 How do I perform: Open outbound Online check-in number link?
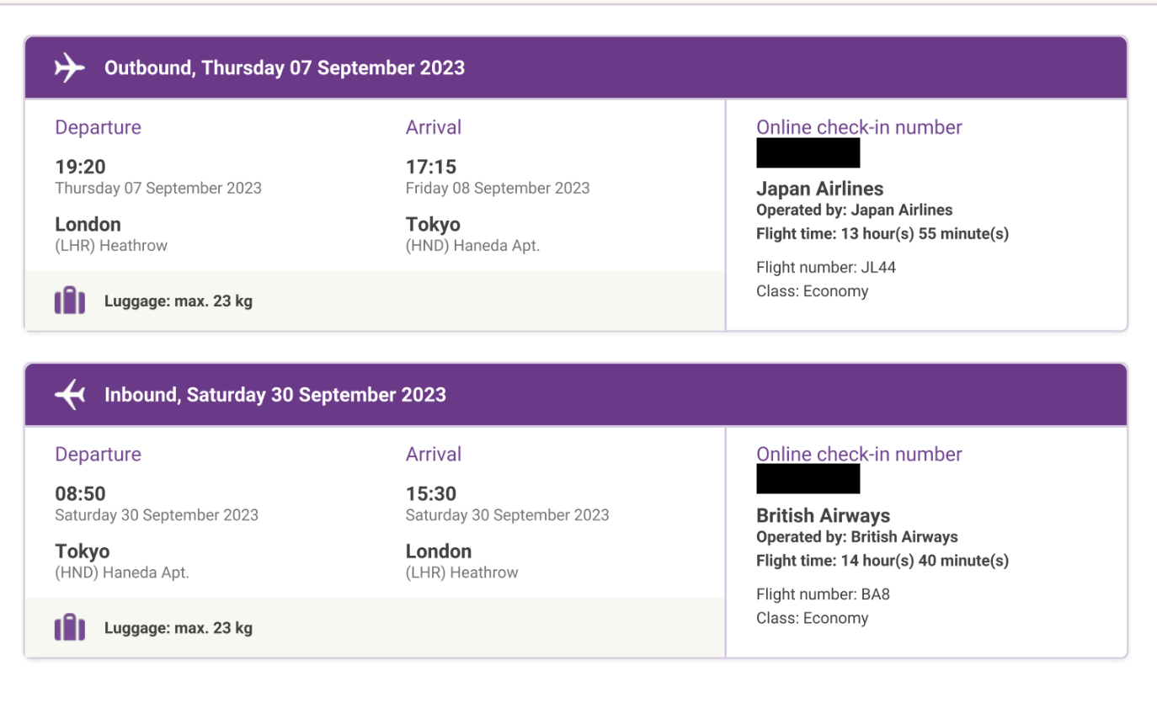(859, 127)
